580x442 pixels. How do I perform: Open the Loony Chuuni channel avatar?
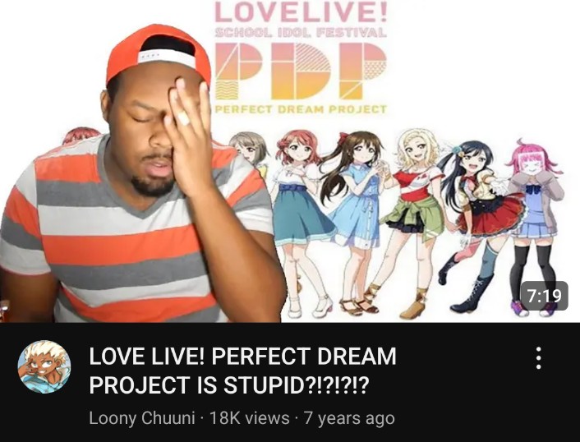44,366
